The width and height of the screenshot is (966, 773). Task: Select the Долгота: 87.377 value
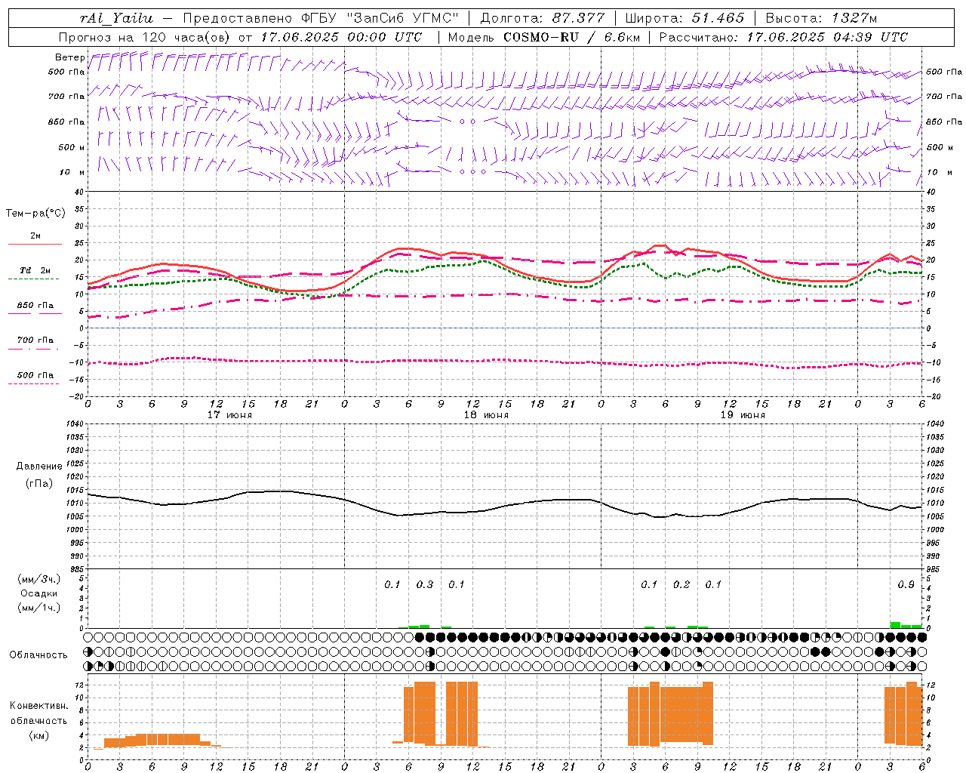point(542,18)
